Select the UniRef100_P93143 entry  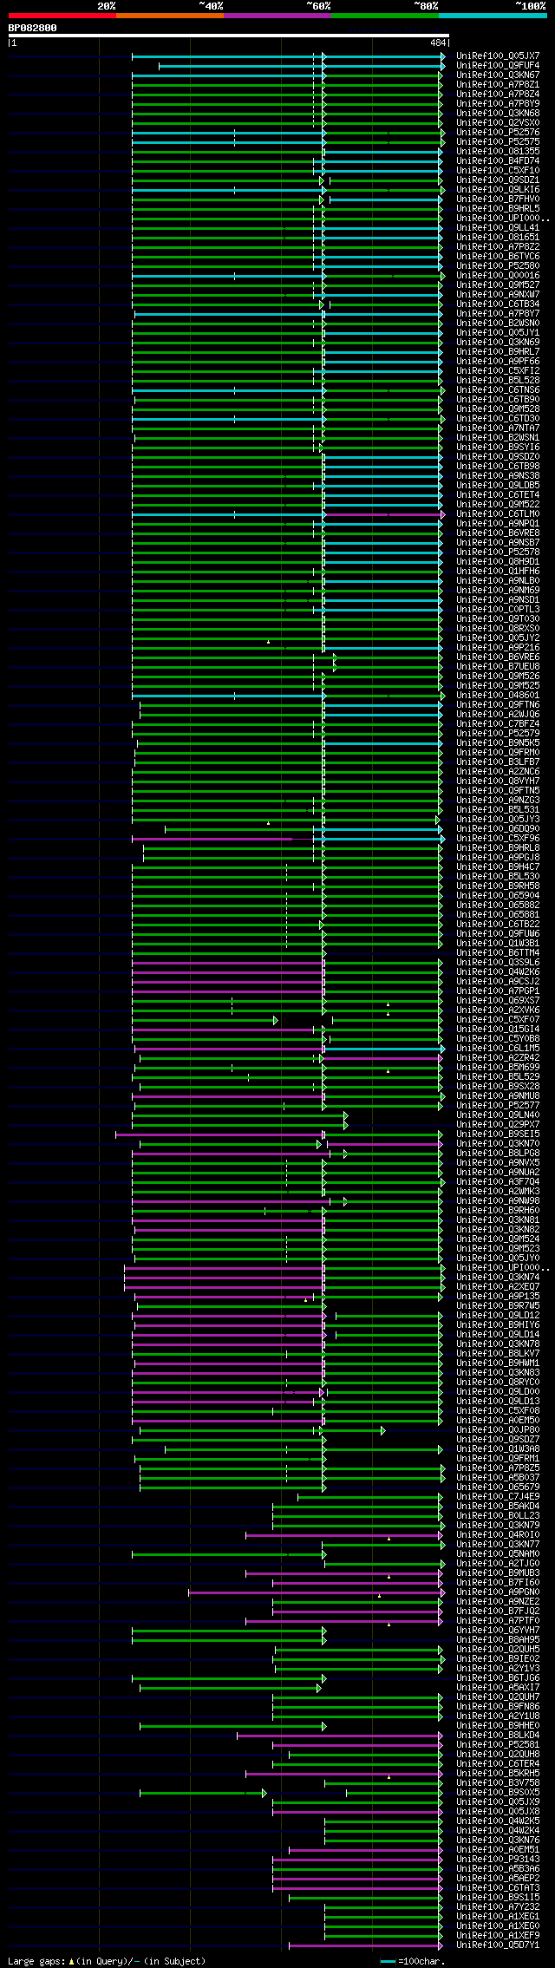coord(498,1859)
